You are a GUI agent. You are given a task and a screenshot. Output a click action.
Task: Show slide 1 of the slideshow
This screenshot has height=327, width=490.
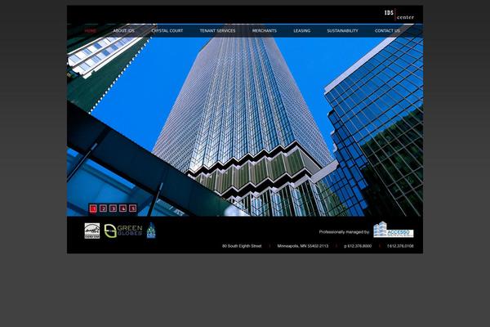tap(93, 208)
